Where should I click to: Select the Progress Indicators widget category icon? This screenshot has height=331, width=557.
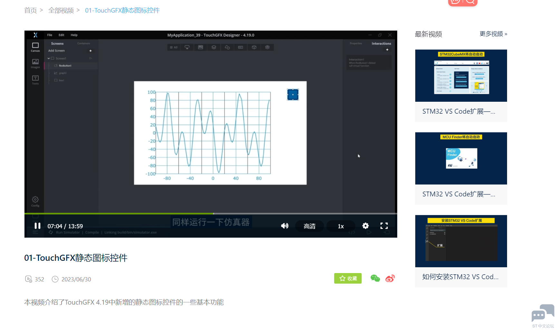pyautogui.click(x=240, y=47)
